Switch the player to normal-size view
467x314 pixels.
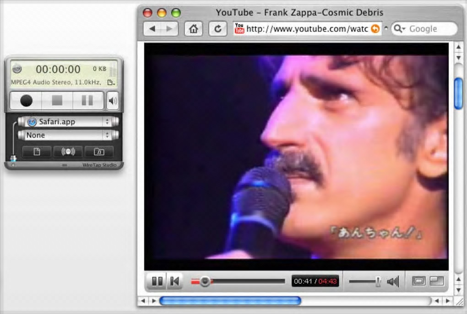(419, 281)
